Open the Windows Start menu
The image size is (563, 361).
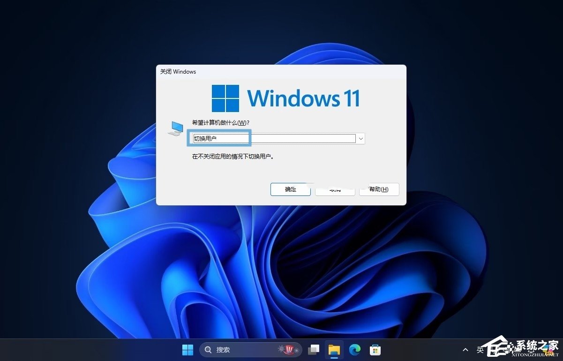(188, 350)
